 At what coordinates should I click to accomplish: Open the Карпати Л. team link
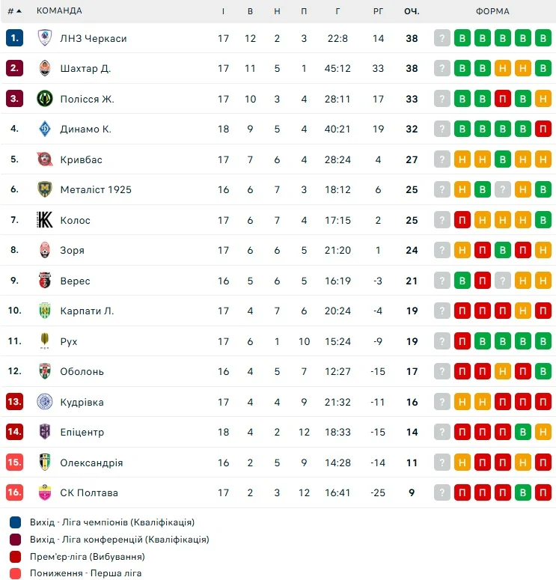click(87, 311)
